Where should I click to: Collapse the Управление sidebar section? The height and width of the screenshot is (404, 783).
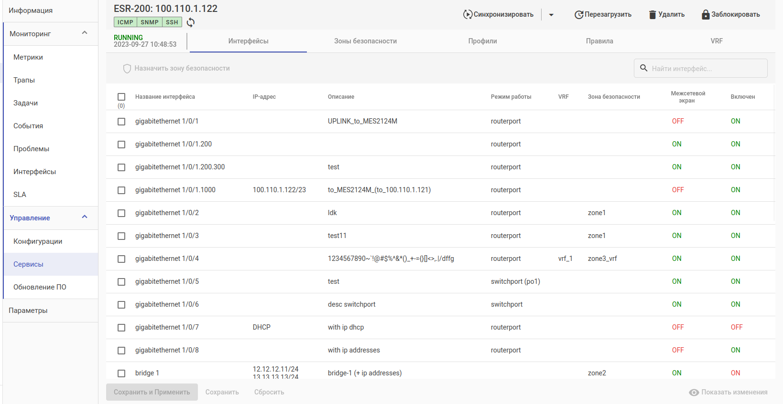click(85, 217)
